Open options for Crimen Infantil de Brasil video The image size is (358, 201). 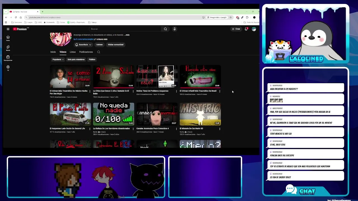point(220,91)
